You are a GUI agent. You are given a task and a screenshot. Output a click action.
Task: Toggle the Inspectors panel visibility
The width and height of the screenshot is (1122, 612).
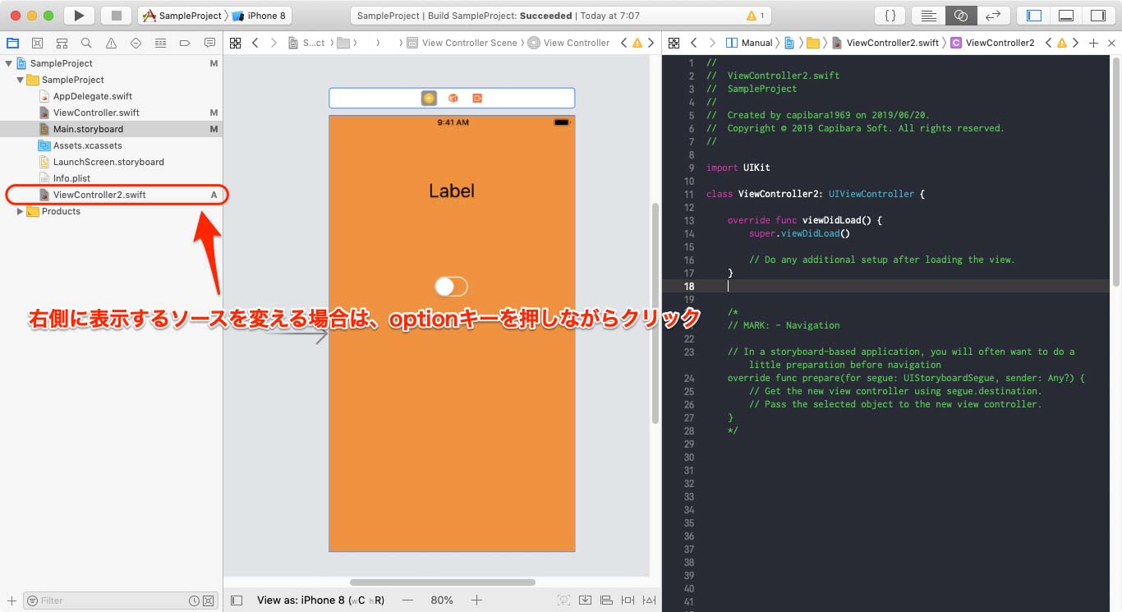pos(1098,15)
